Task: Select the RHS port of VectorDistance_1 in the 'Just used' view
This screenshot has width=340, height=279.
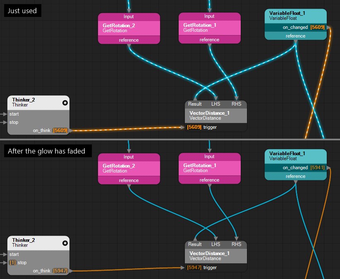Action: pos(236,104)
